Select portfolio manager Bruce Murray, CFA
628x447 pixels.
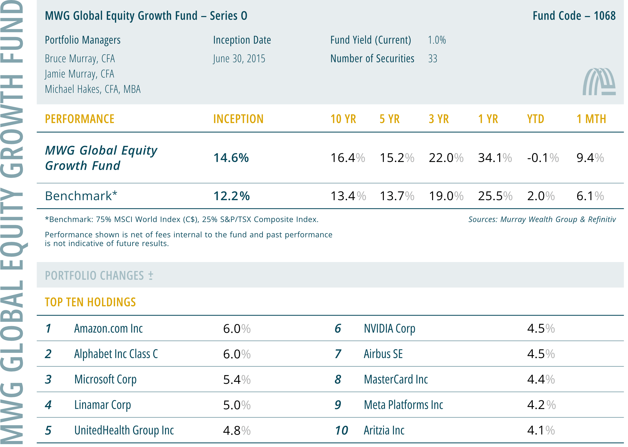80,58
